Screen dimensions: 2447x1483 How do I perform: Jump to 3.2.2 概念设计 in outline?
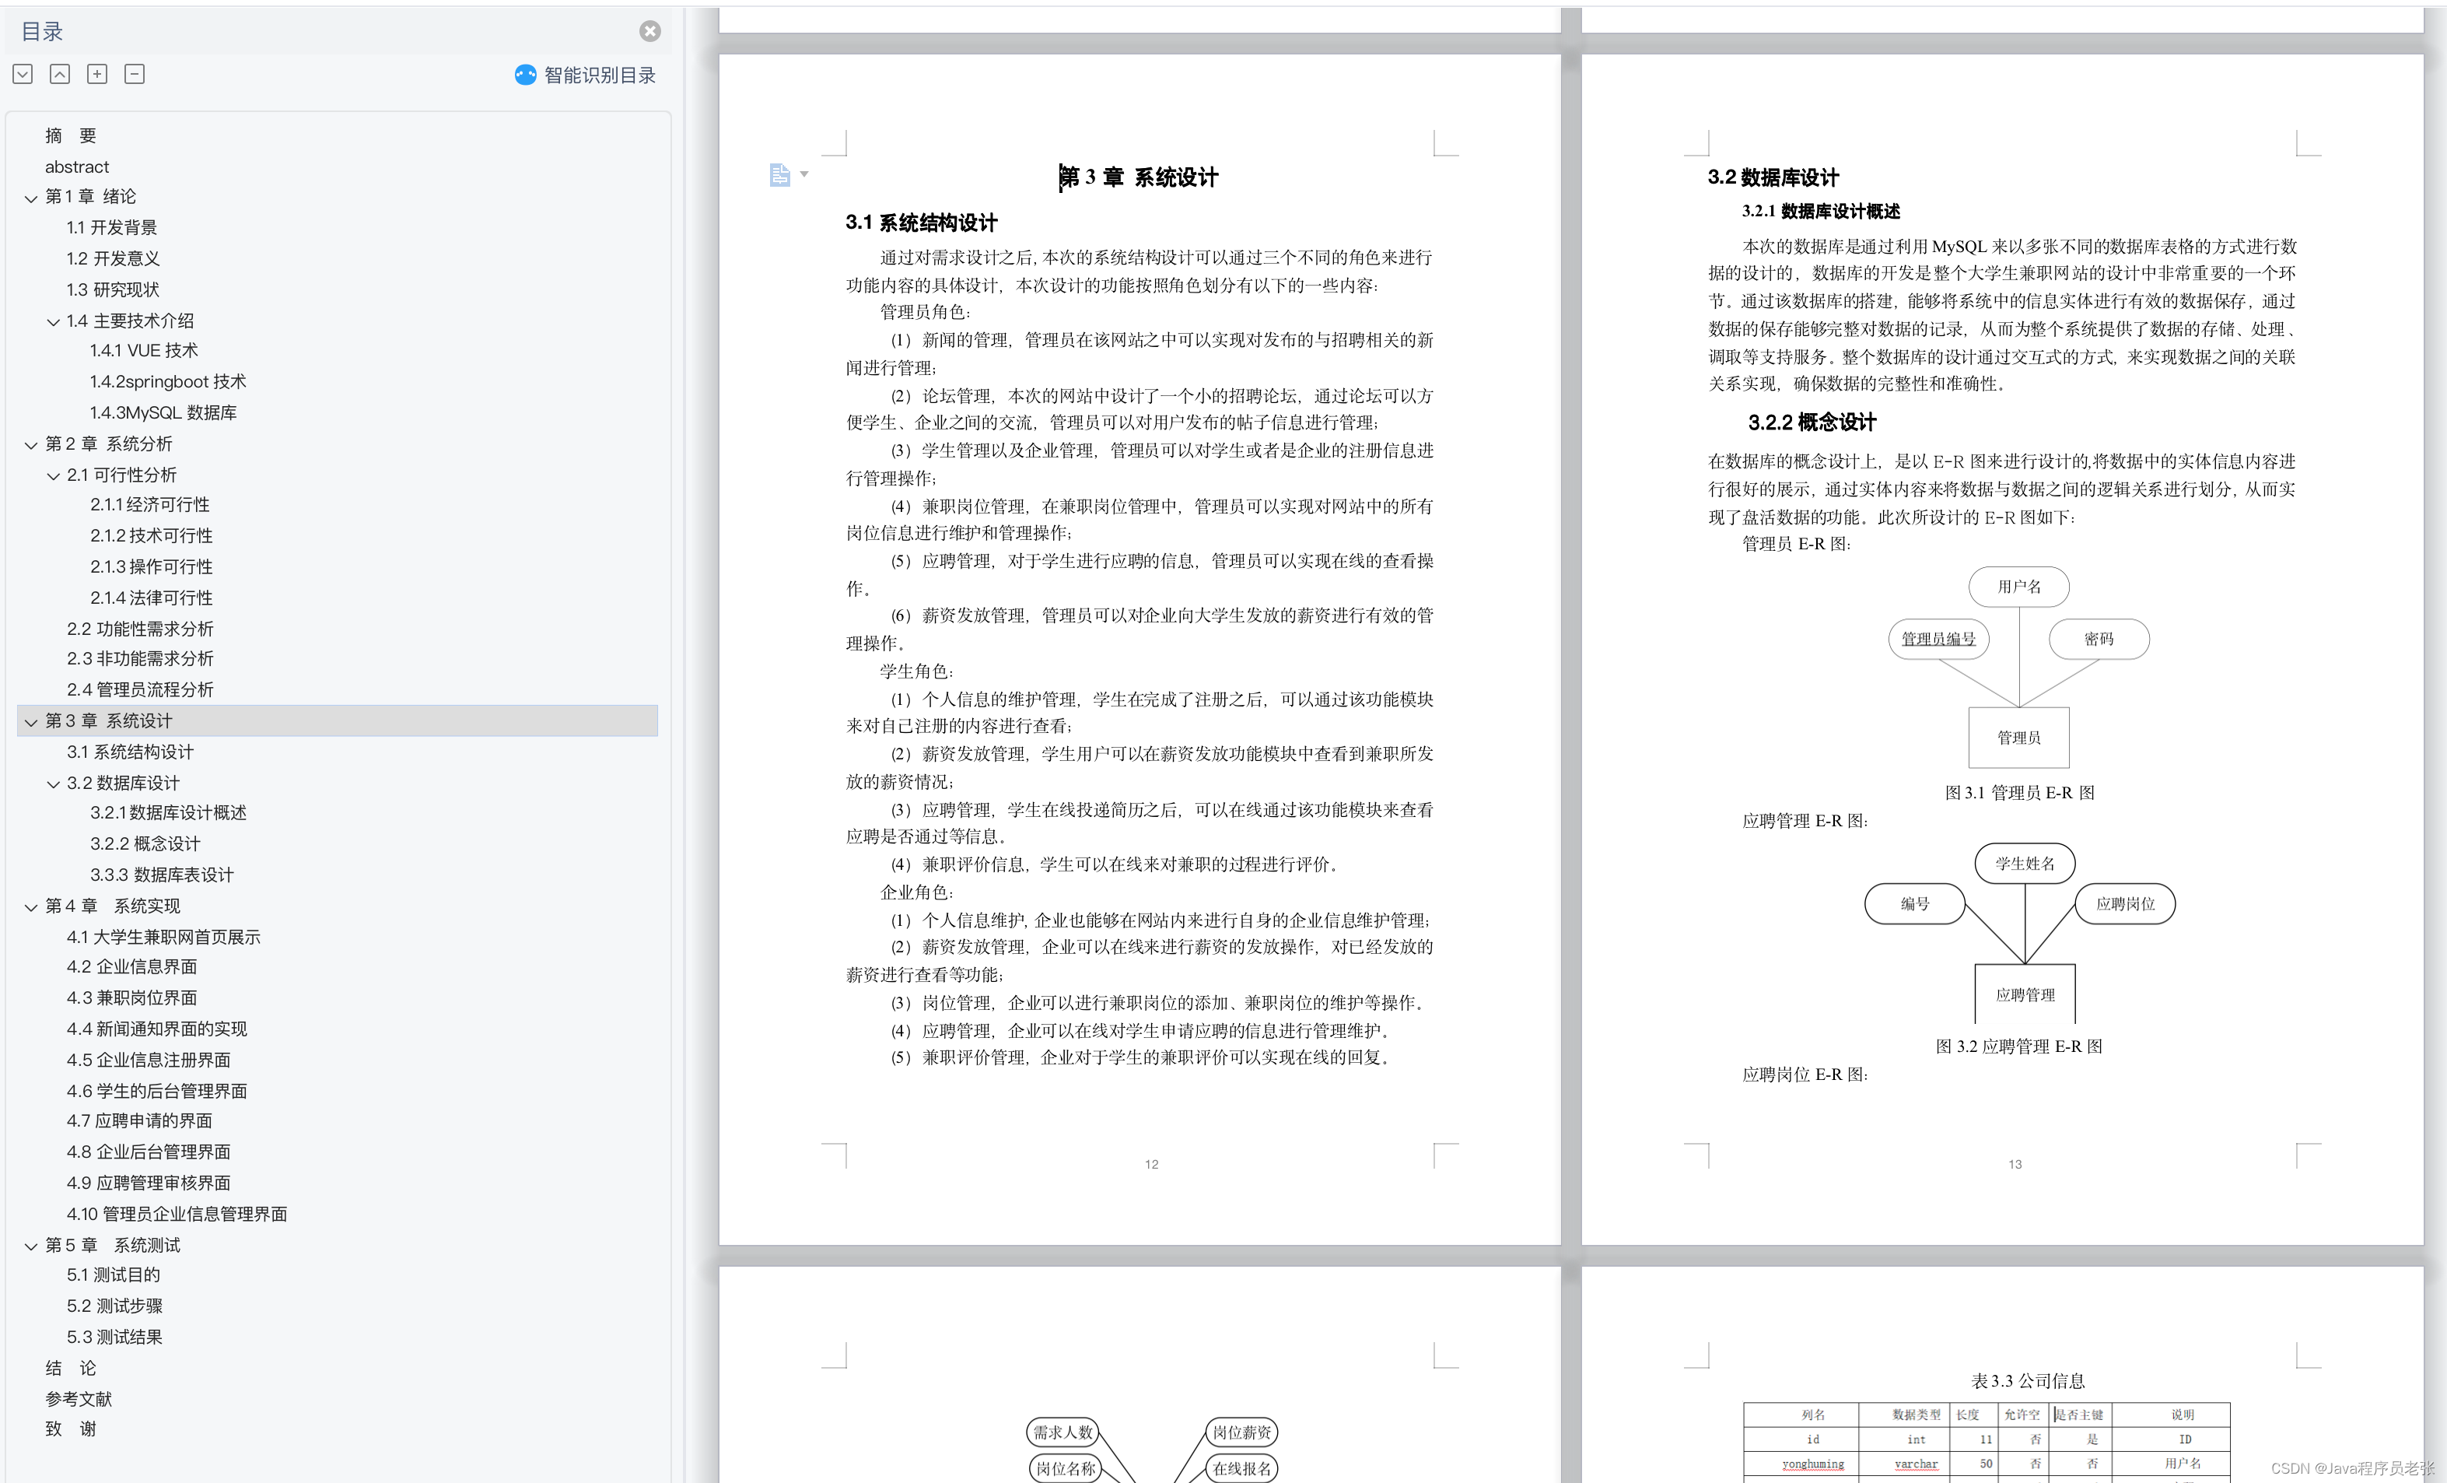[x=145, y=843]
